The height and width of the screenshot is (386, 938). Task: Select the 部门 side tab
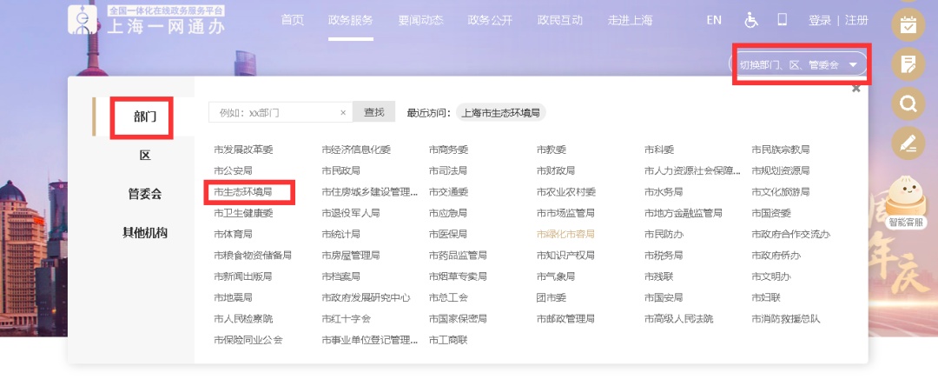pyautogui.click(x=145, y=116)
